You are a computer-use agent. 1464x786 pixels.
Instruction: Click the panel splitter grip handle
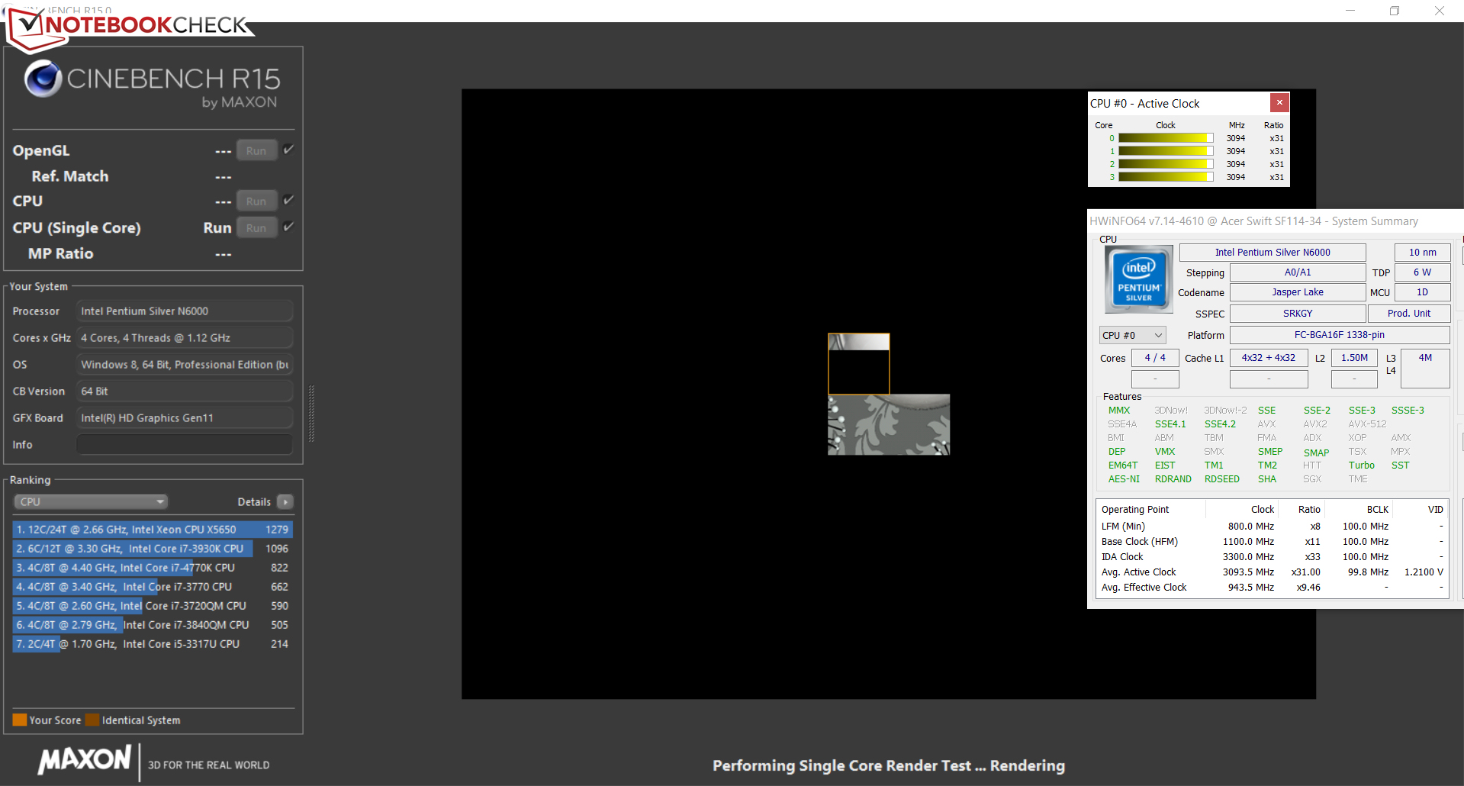[x=311, y=414]
